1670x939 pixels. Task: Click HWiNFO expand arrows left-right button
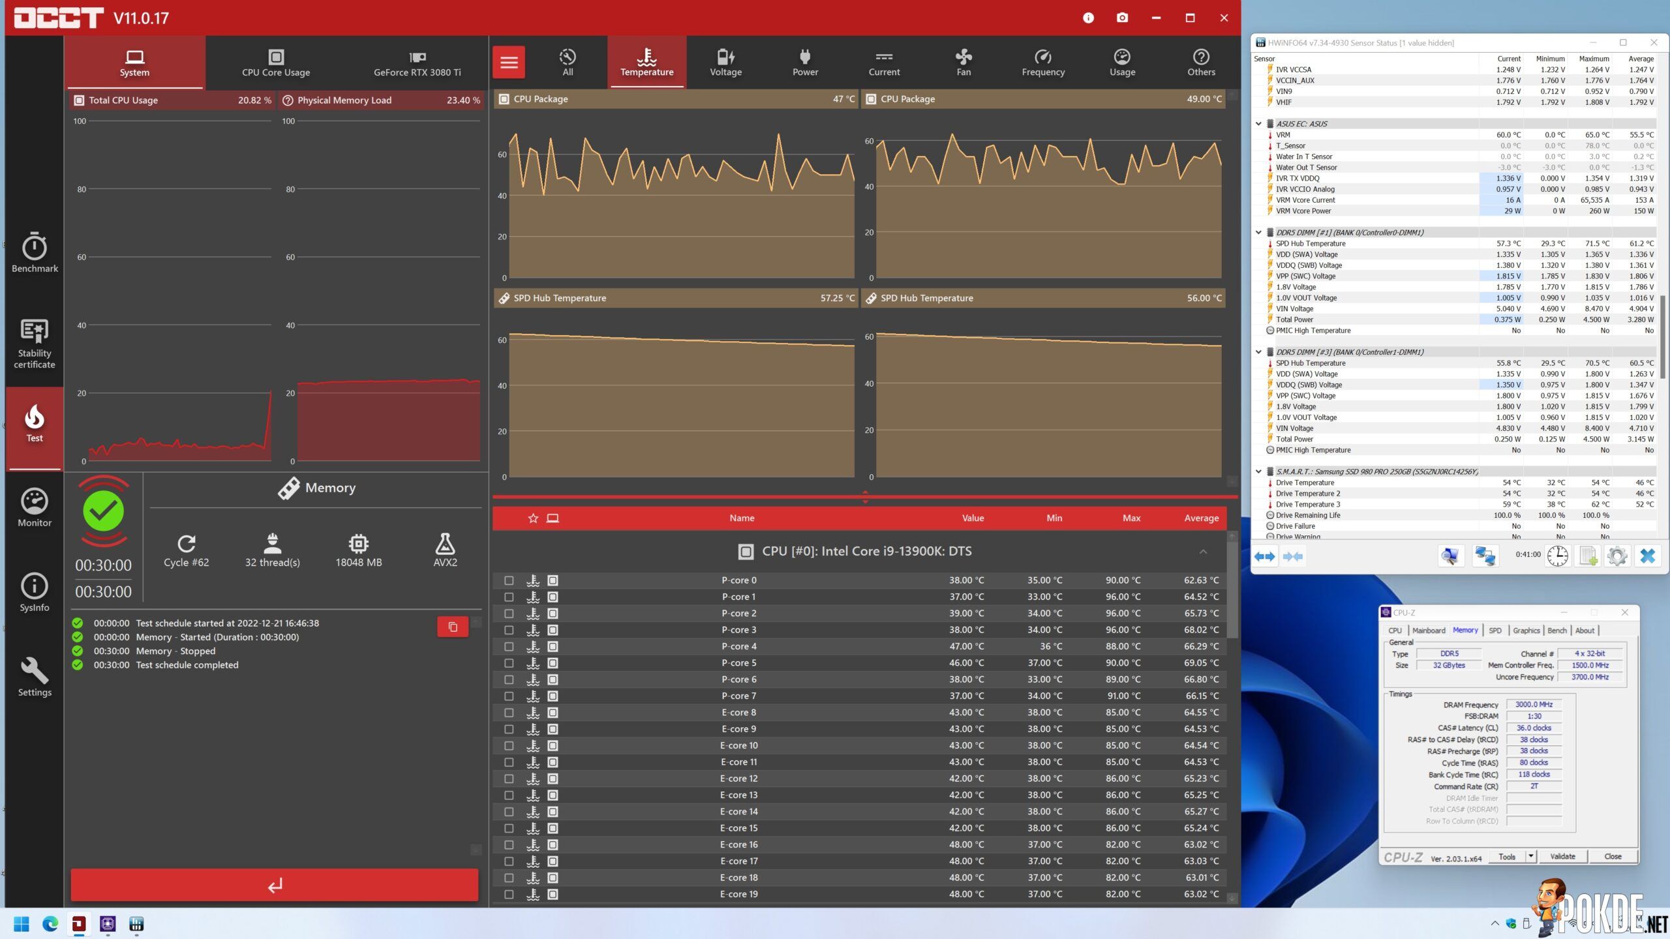(x=1264, y=556)
